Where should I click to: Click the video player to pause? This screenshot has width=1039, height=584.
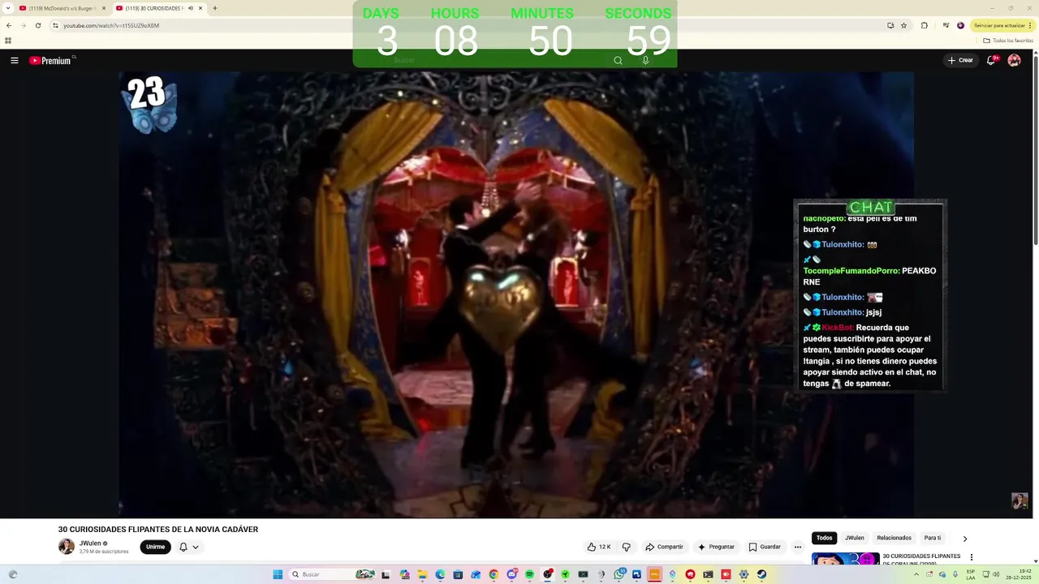pos(516,294)
